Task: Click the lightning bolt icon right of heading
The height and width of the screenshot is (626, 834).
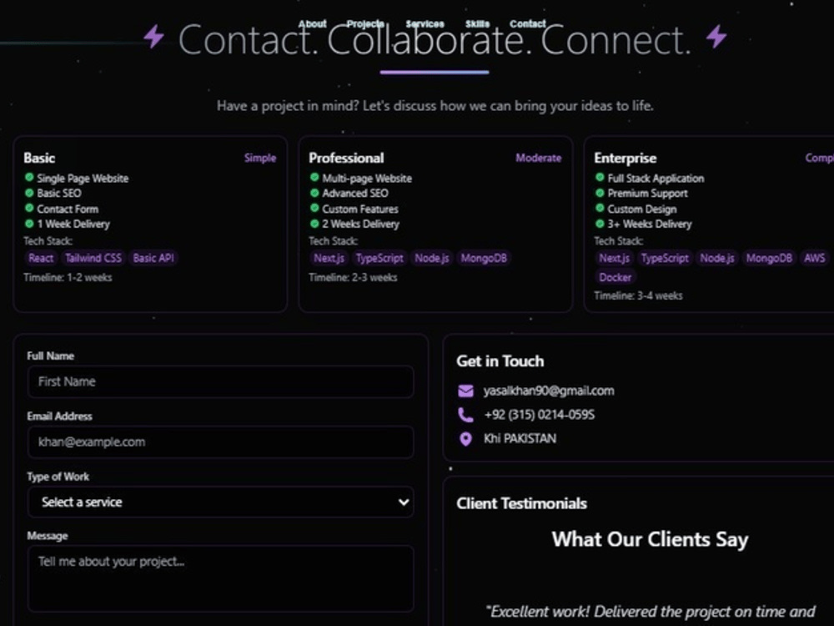Action: click(716, 37)
